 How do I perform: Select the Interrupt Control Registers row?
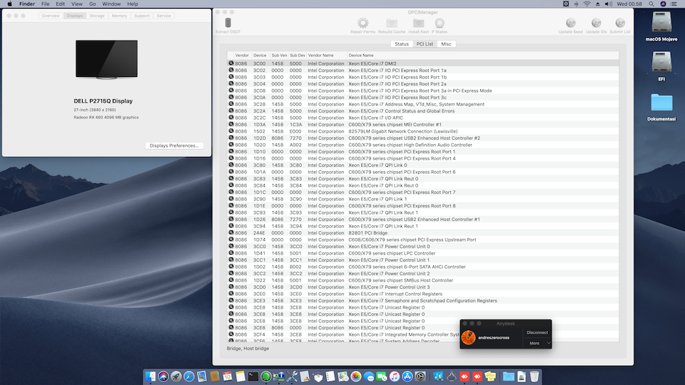423,294
